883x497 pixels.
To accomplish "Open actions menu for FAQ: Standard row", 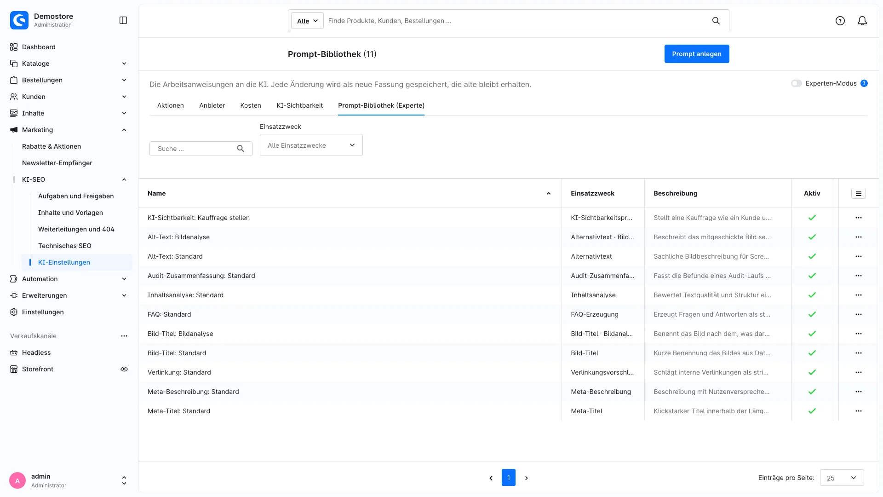I will click(x=859, y=314).
